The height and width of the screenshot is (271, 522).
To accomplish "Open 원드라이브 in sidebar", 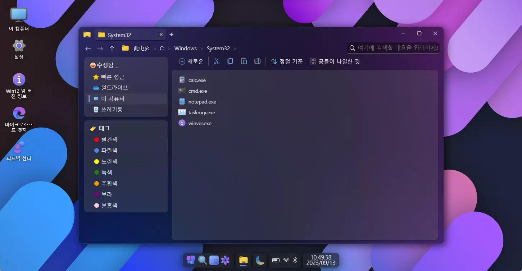I will [x=126, y=88].
